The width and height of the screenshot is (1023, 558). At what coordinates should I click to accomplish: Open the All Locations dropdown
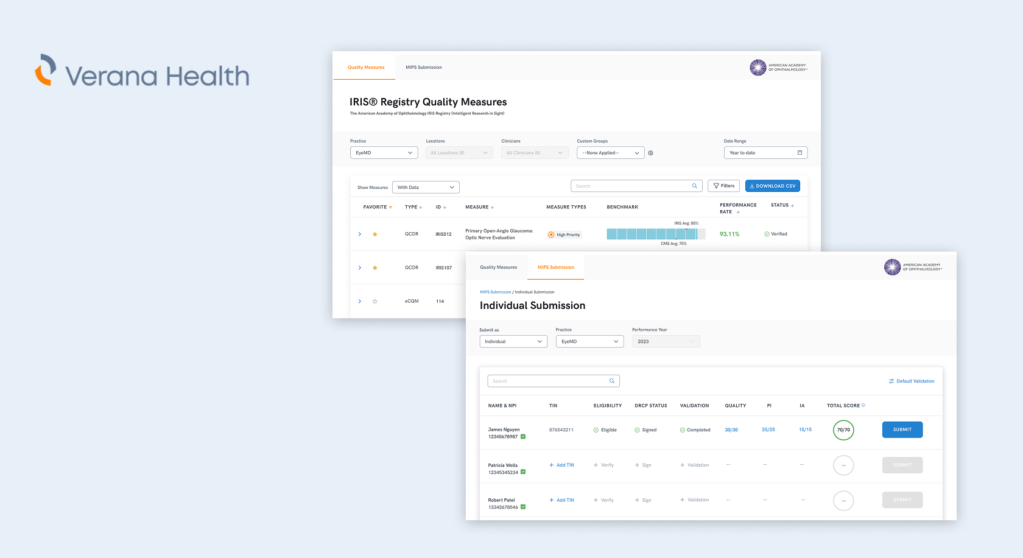click(x=459, y=153)
